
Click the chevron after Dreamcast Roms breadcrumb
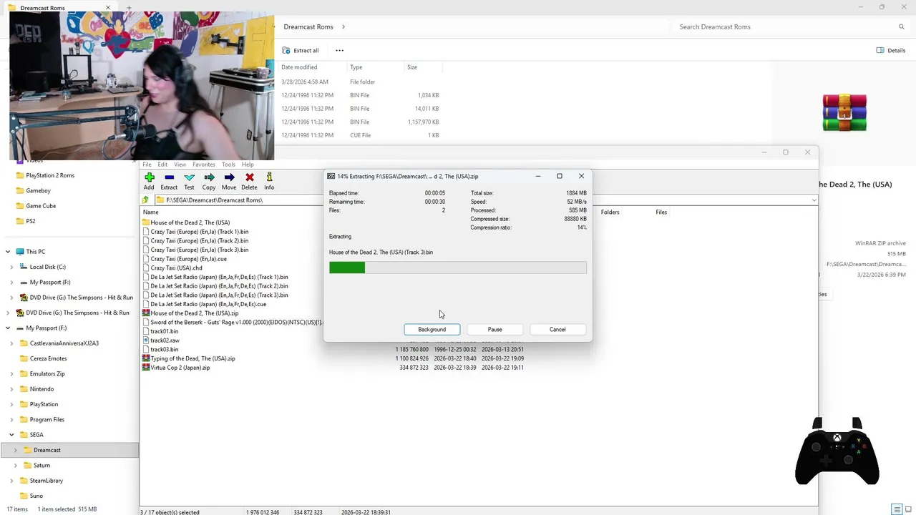click(343, 26)
